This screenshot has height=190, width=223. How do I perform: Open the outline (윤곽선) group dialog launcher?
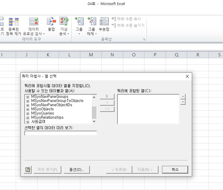tap(144, 39)
